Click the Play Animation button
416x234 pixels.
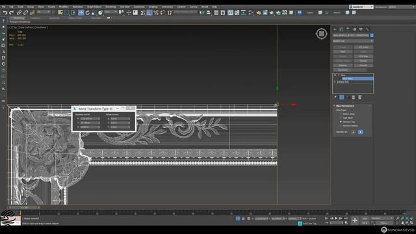point(336,218)
